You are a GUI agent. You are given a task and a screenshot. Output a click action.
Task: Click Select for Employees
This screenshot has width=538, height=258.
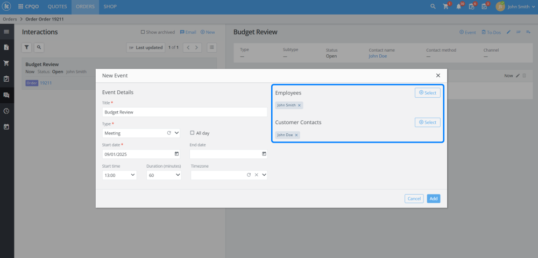pyautogui.click(x=428, y=93)
